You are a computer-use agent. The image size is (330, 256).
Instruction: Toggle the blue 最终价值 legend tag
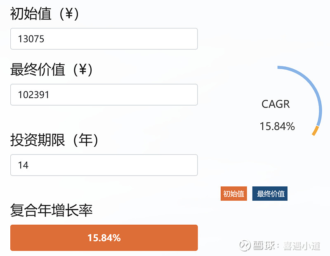(x=271, y=194)
